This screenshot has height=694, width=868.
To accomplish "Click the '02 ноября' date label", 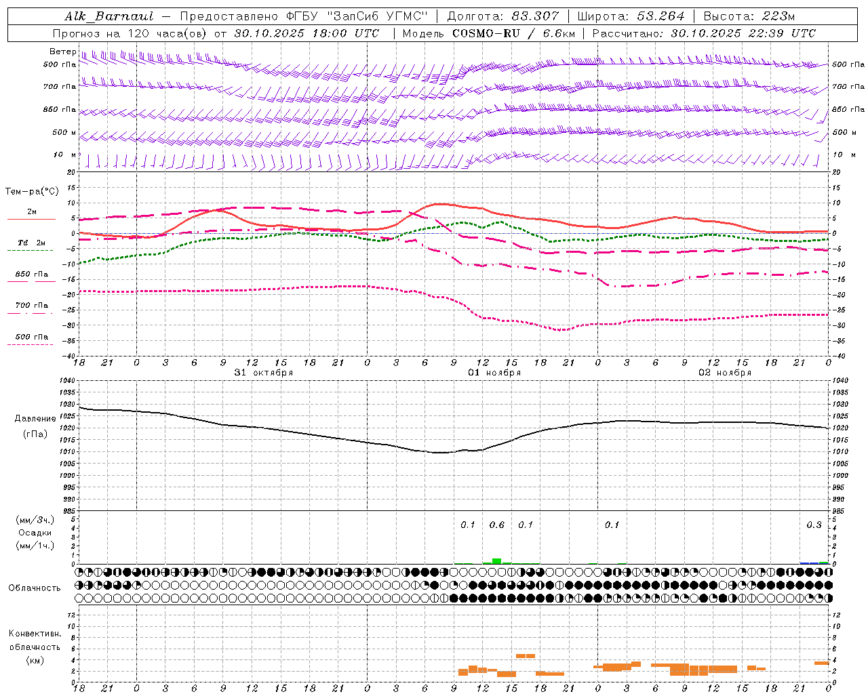I will 725,373.
